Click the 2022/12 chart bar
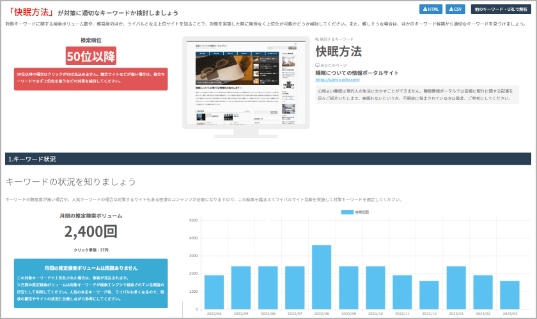 coord(429,294)
